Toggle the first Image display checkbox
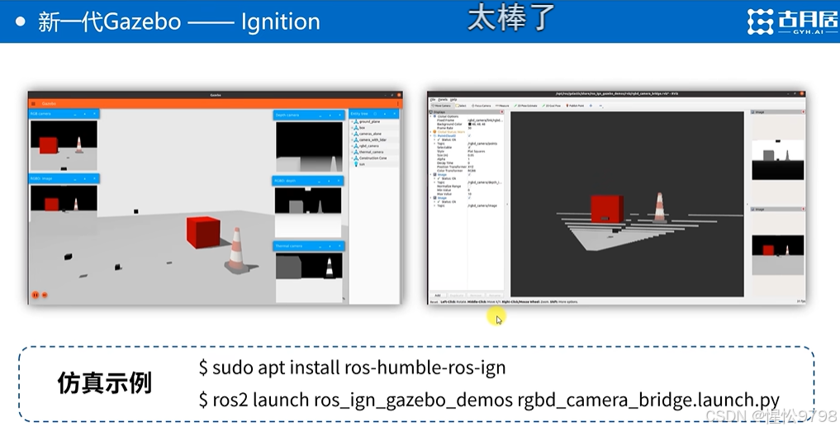 [469, 174]
